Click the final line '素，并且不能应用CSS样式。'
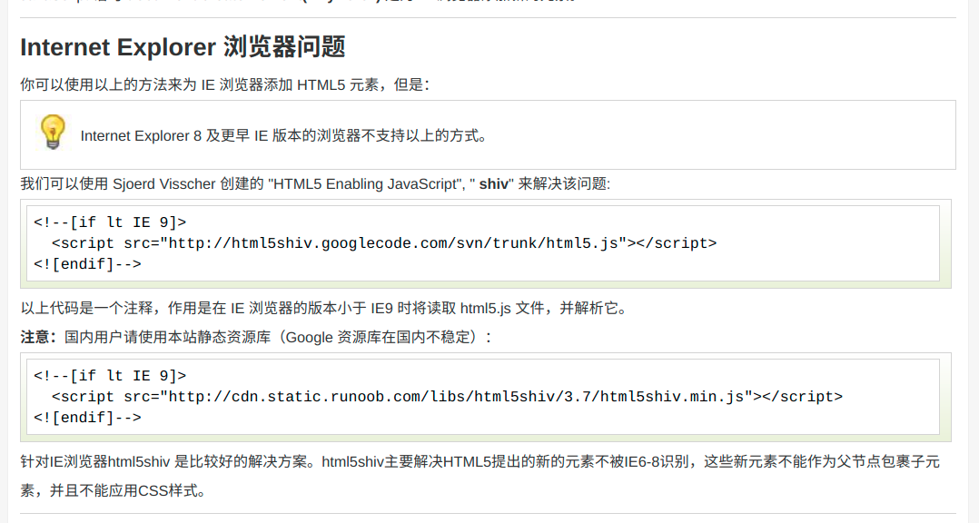Screen dimensions: 979x523 (114, 491)
